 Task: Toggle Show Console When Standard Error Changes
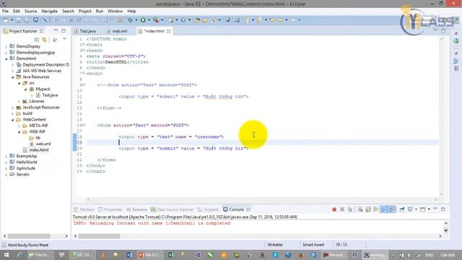(x=391, y=209)
